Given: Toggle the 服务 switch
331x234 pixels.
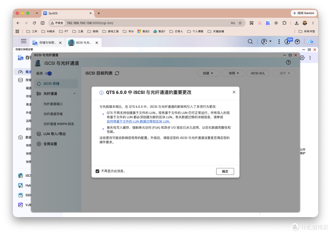Looking at the screenshot, I should (x=48, y=74).
